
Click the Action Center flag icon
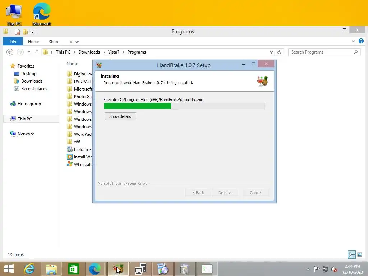point(317,269)
